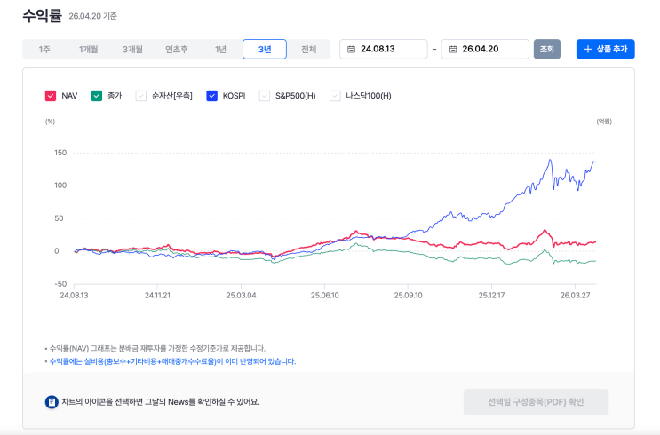Enable the S&P500(H) series checkbox
This screenshot has height=435, width=660.
pyautogui.click(x=265, y=96)
